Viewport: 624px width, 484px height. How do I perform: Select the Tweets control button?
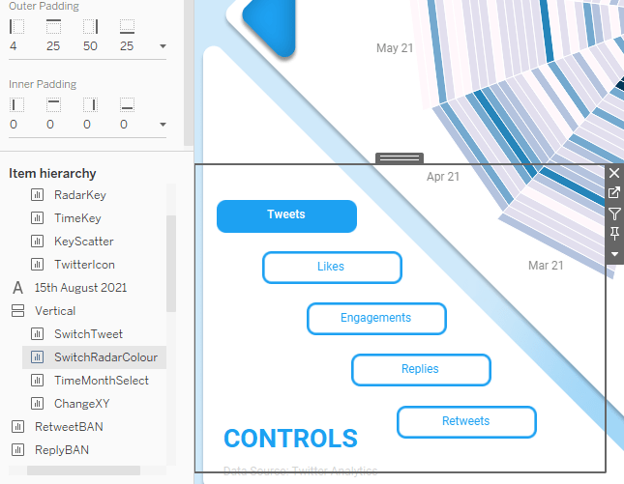point(286,215)
